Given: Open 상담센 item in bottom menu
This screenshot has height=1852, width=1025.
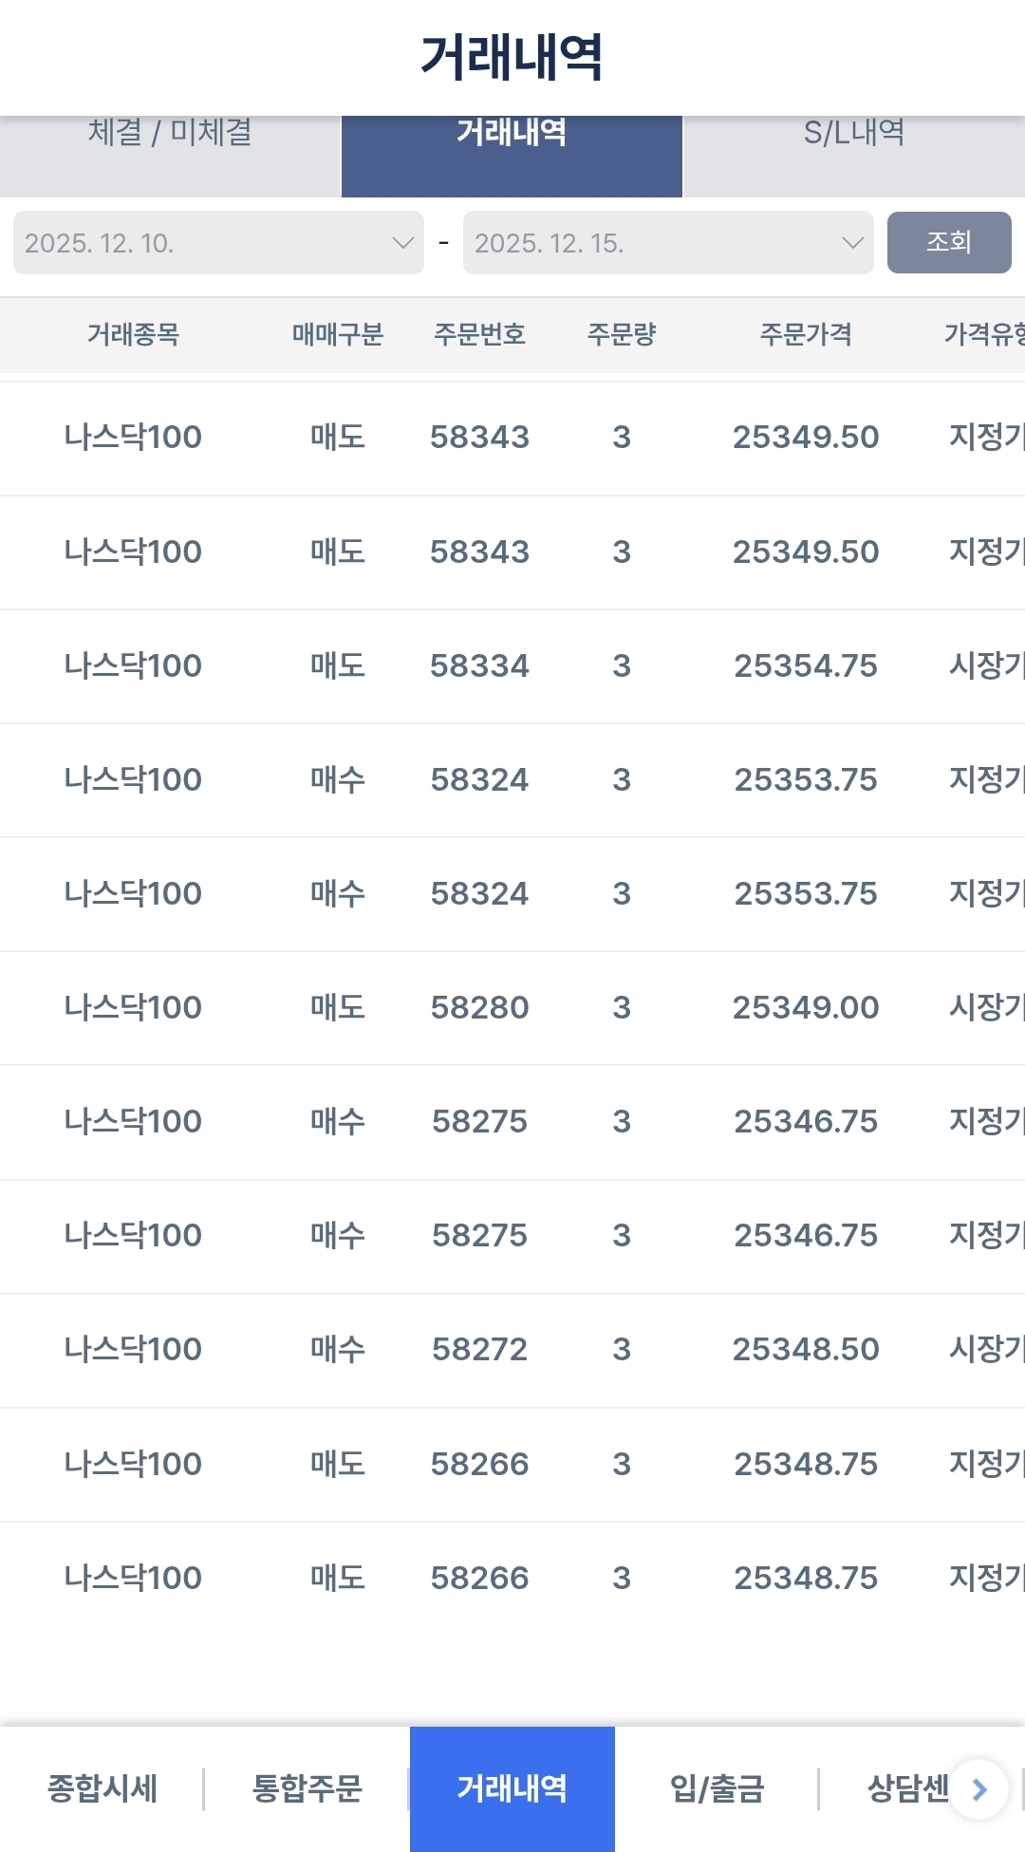Looking at the screenshot, I should pos(908,1788).
